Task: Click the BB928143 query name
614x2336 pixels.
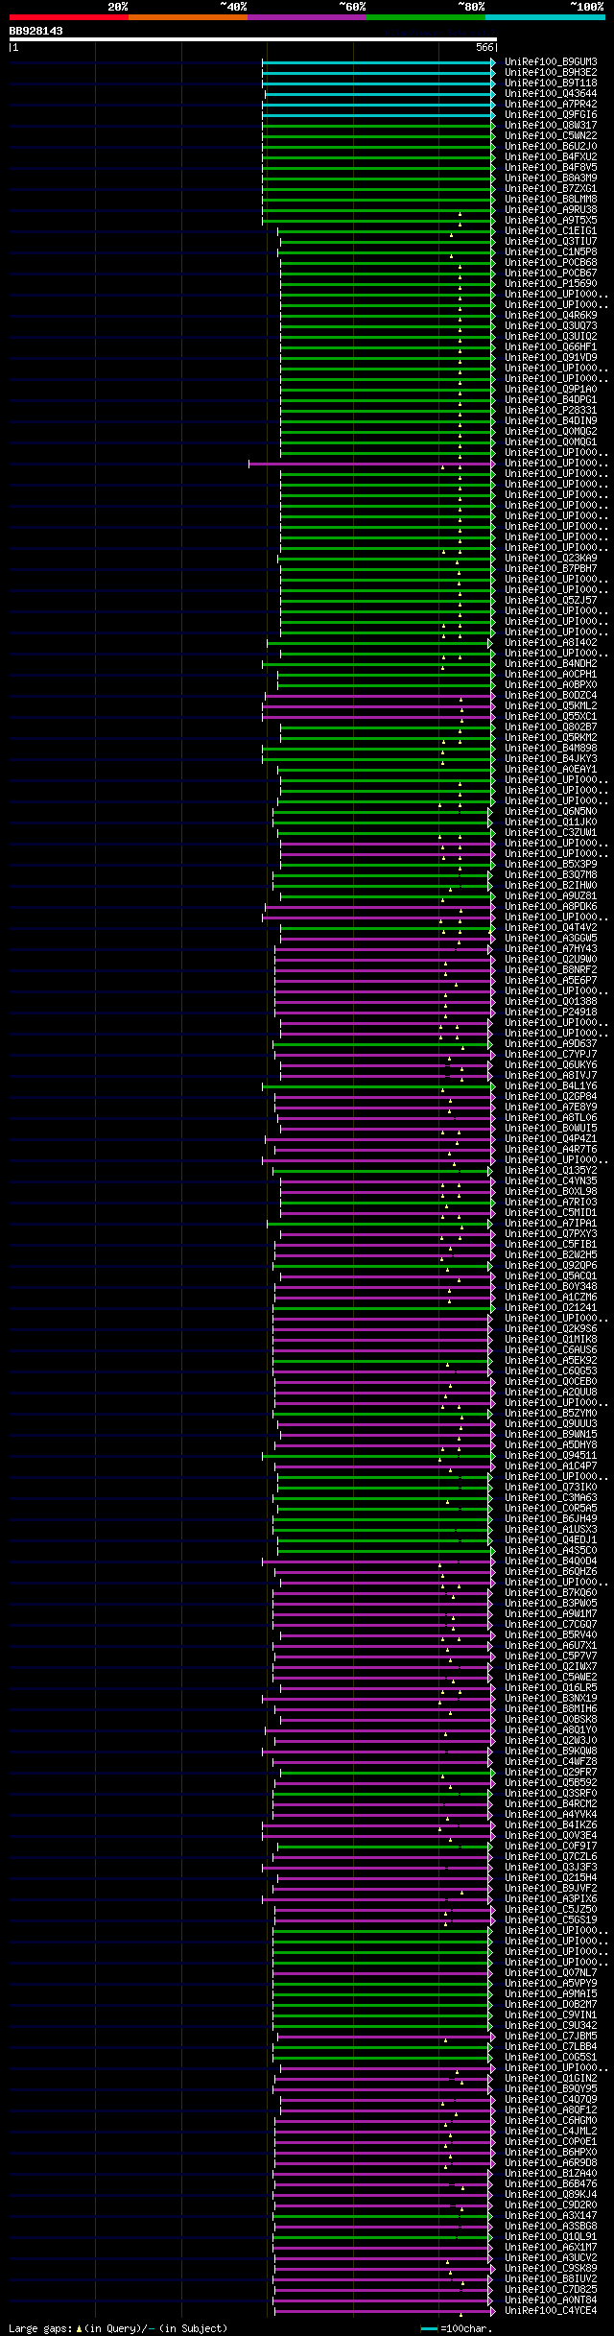Action: [36, 31]
